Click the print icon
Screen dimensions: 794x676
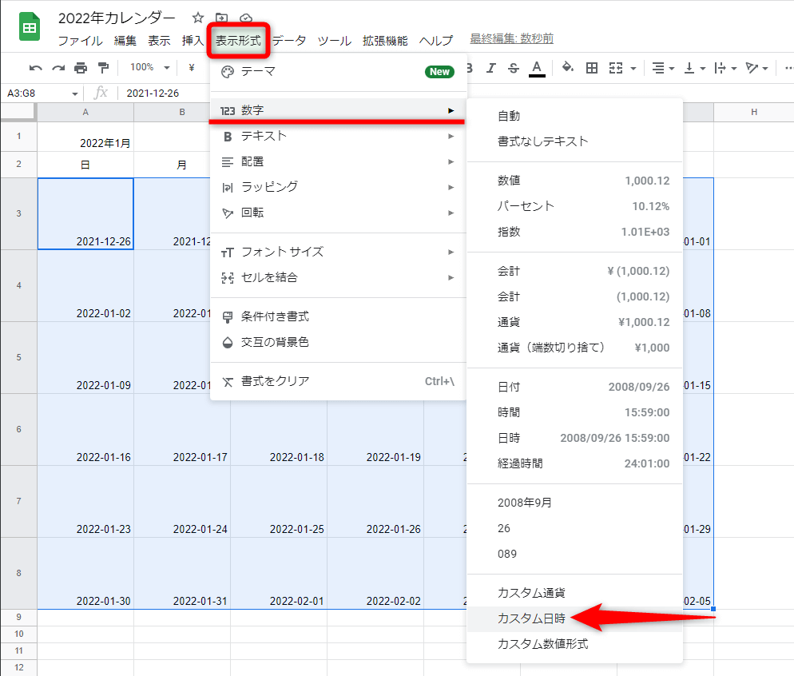[x=81, y=68]
